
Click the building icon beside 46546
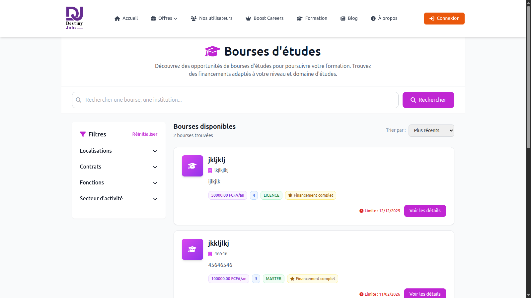click(x=210, y=254)
